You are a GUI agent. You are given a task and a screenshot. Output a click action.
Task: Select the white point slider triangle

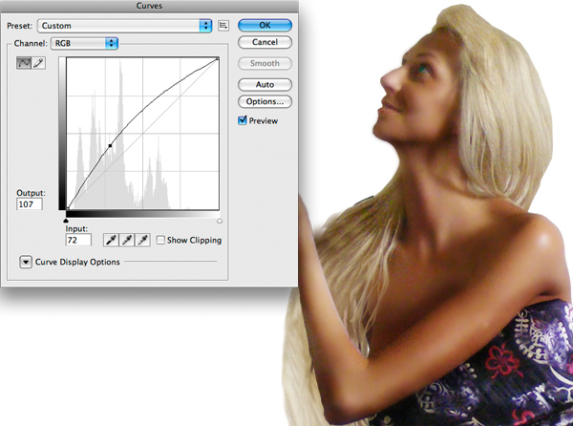220,221
